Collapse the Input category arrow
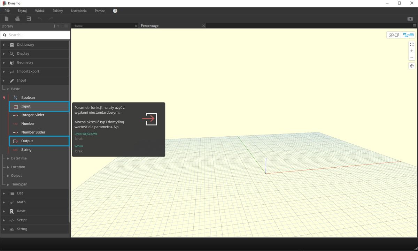This screenshot has height=251, width=418. 4,81
